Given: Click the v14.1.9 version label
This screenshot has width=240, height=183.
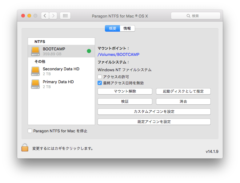Looking at the screenshot, I should click(212, 152).
